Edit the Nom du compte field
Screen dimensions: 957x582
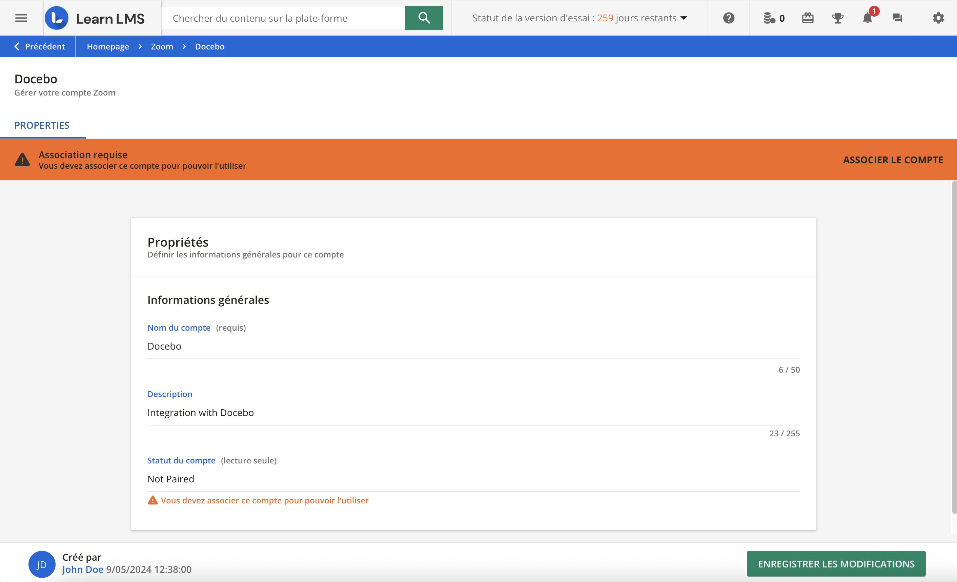pos(473,346)
